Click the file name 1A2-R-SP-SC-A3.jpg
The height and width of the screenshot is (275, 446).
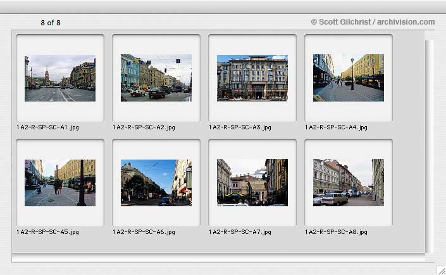click(x=240, y=127)
